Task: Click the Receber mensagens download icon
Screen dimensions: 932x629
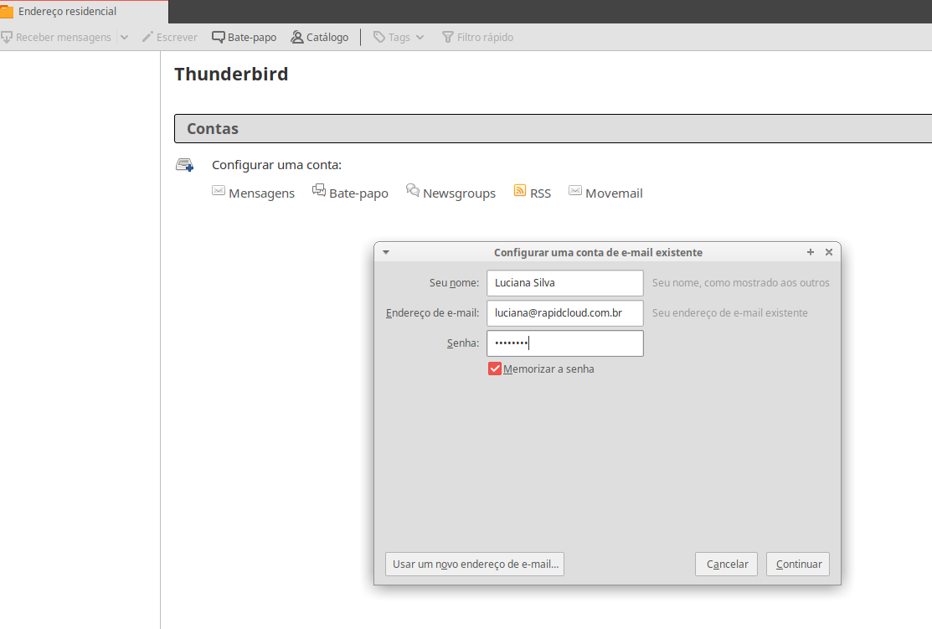Action: [x=7, y=38]
